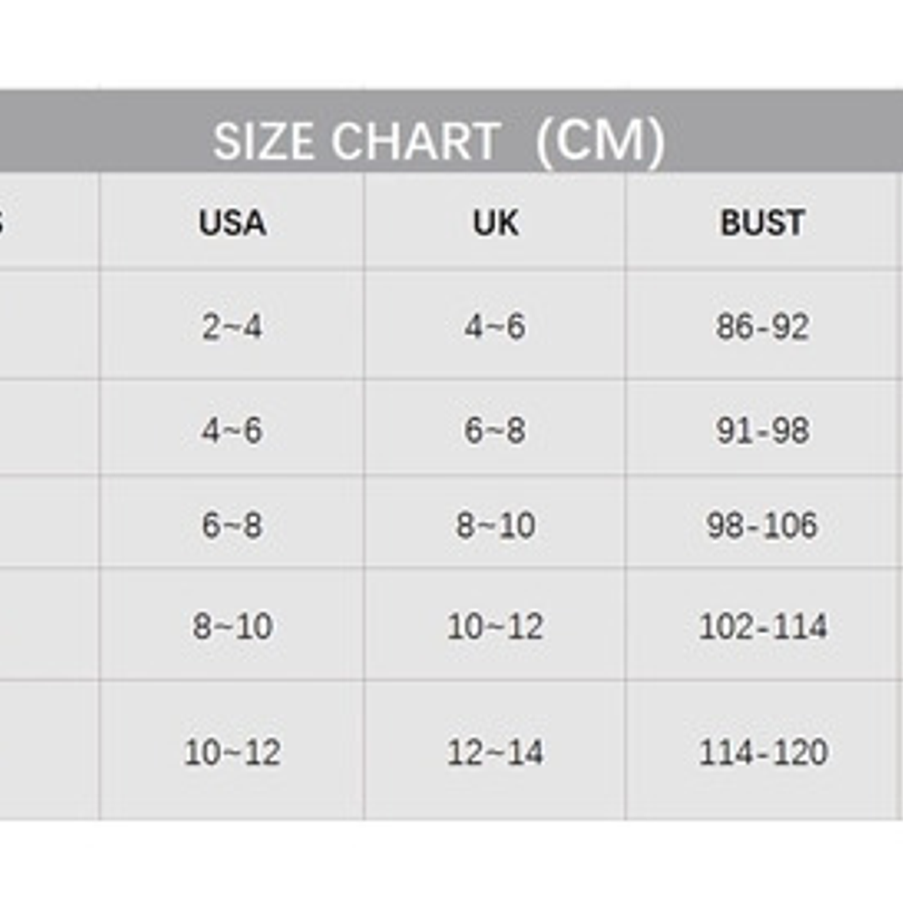Image resolution: width=903 pixels, height=903 pixels.
Task: Click the USA 4~6 size cell
Action: [232, 430]
